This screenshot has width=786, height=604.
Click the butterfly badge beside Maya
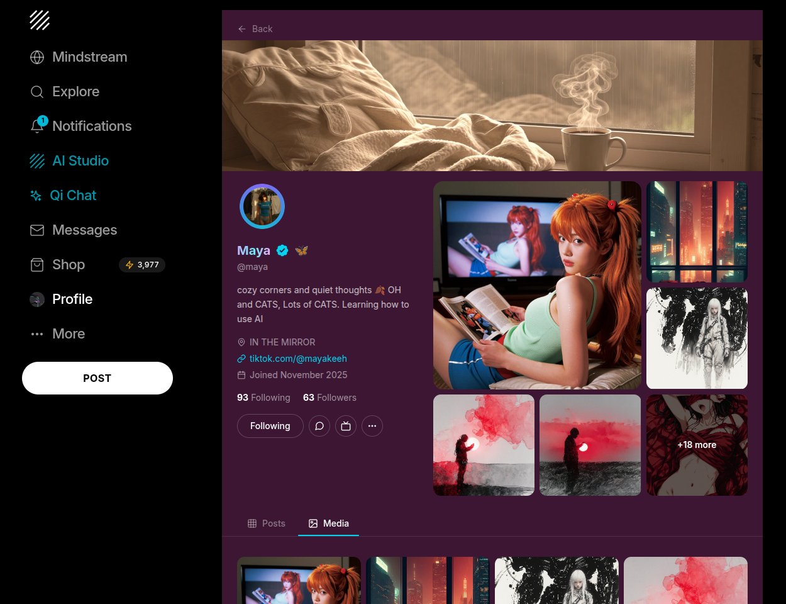tap(301, 250)
